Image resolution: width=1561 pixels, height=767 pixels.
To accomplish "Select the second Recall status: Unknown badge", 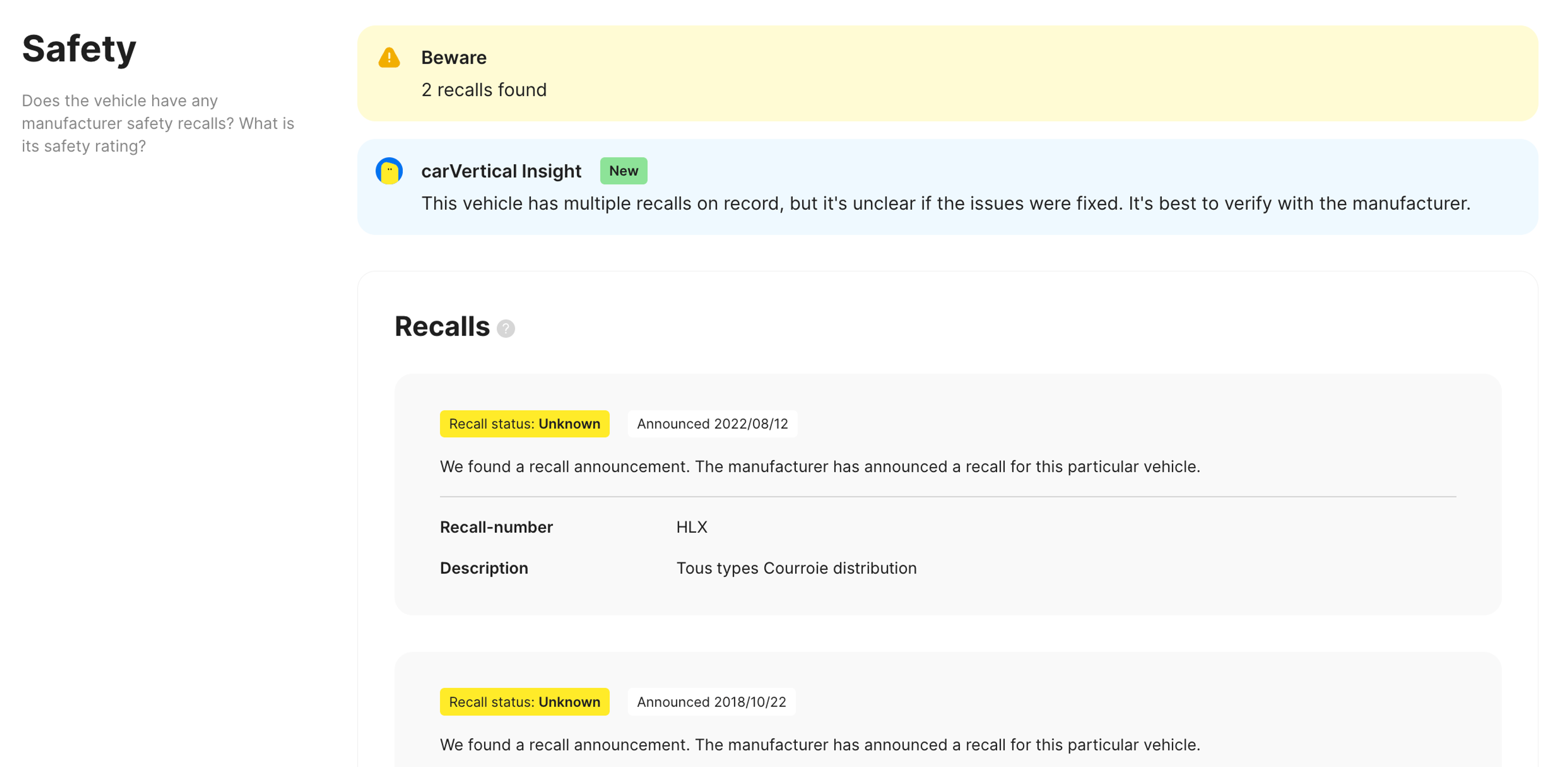I will (x=524, y=702).
